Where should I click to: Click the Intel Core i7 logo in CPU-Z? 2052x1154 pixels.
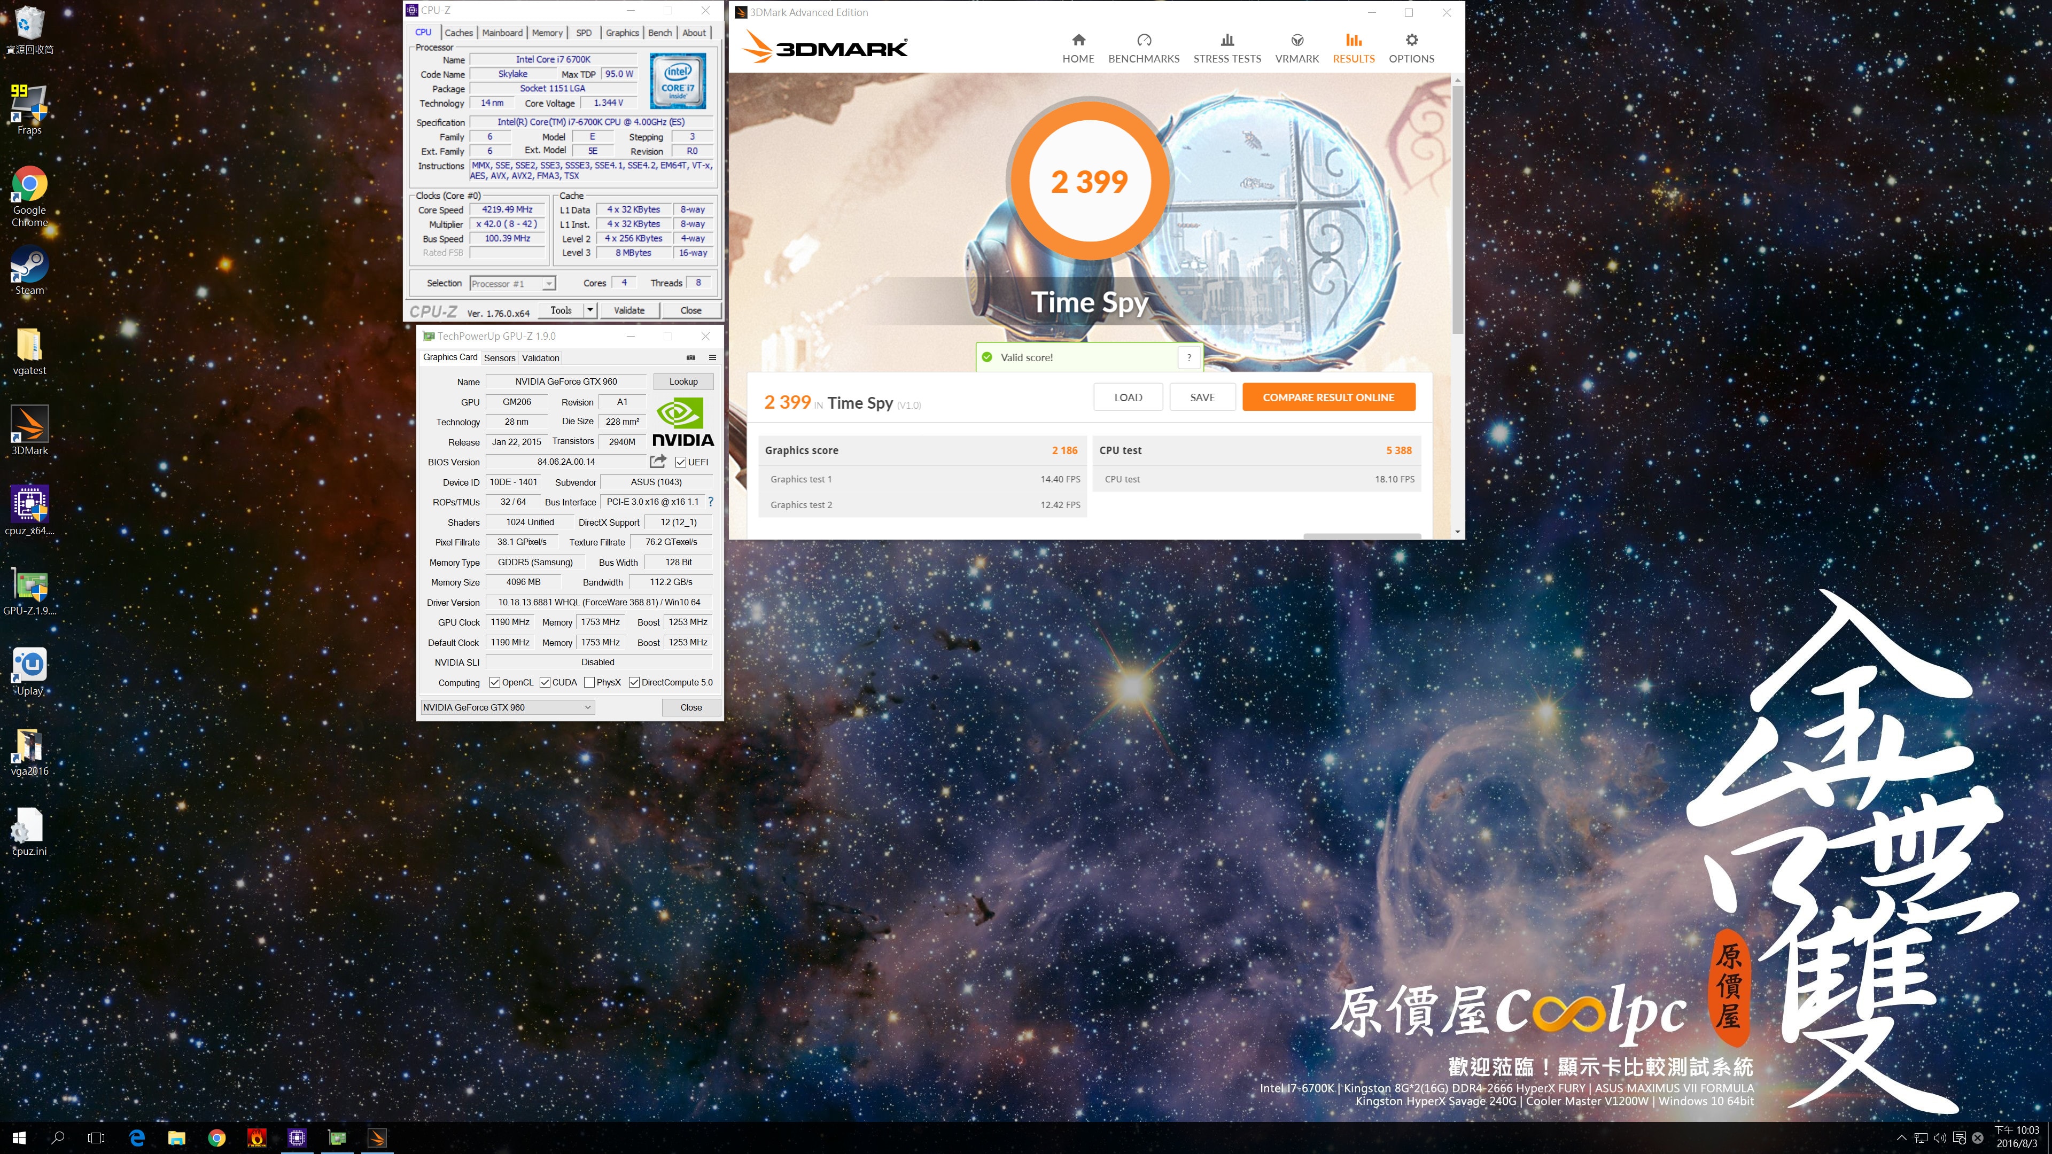677,81
